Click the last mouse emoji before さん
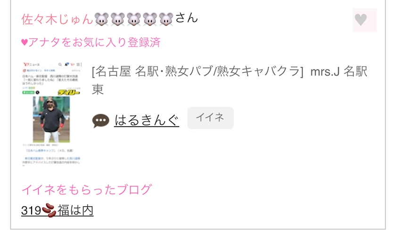396x230 pixels. 166,19
